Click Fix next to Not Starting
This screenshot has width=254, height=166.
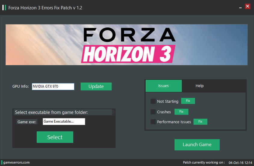point(188,101)
